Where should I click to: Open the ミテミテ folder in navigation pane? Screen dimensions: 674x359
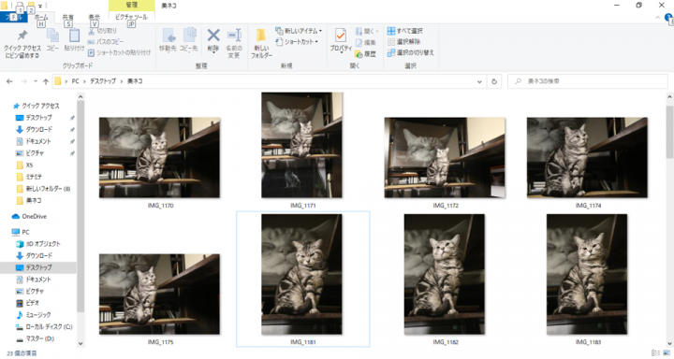[34, 177]
